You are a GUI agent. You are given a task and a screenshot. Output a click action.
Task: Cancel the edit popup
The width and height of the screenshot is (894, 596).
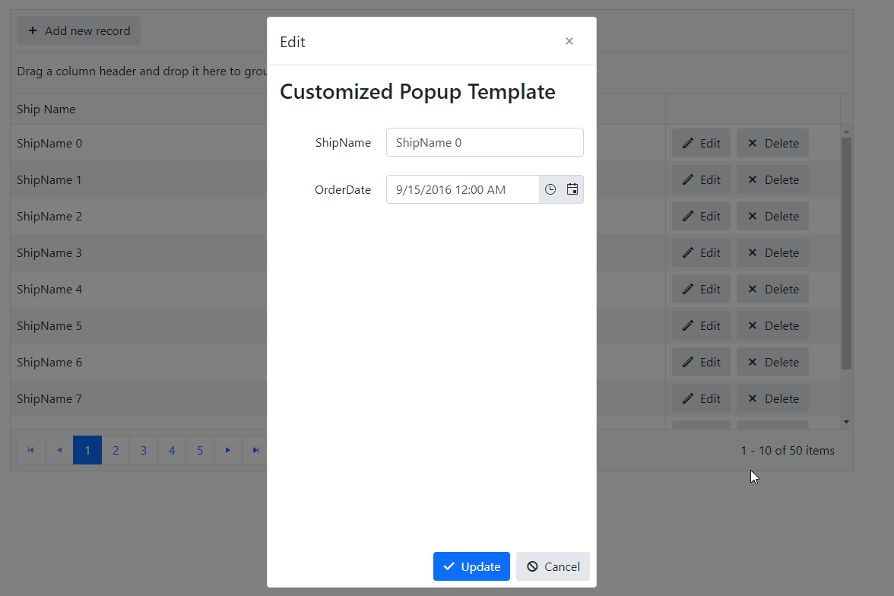553,566
